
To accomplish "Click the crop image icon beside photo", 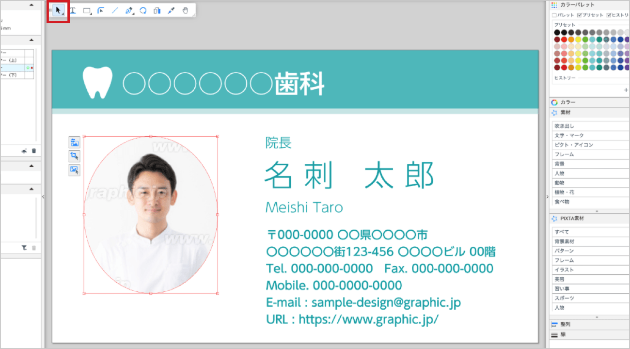I will 74,156.
